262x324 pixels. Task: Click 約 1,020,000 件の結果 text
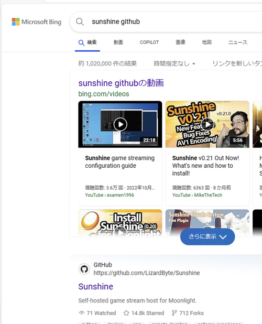[x=107, y=63]
